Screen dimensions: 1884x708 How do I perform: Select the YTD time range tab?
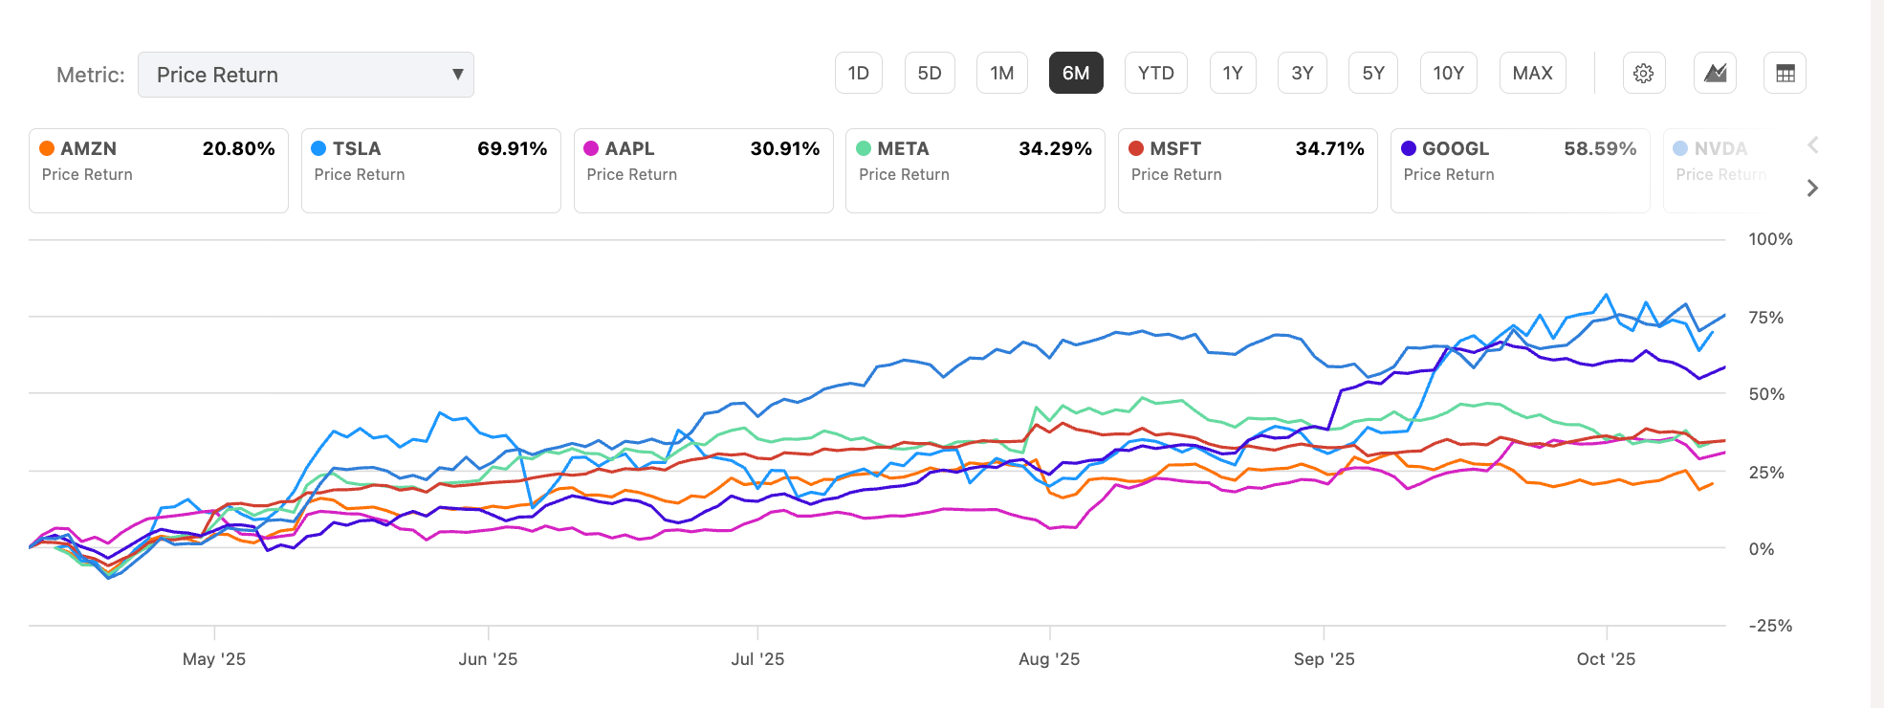coord(1156,72)
